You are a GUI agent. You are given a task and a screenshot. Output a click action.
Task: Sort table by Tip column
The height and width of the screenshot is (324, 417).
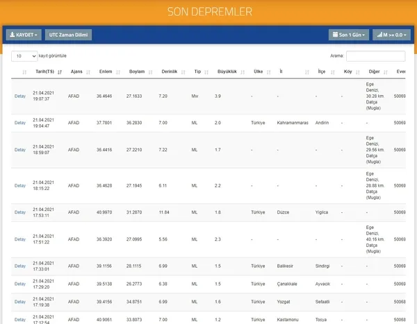pyautogui.click(x=206, y=72)
